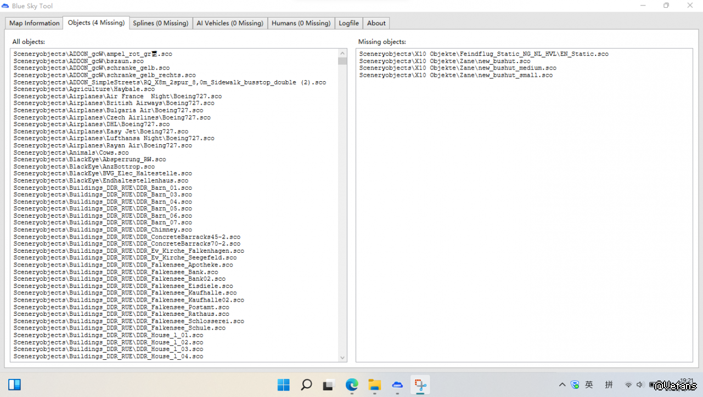This screenshot has height=397, width=703.
Task: Launch Microsoft Edge from the taskbar
Action: coord(352,385)
